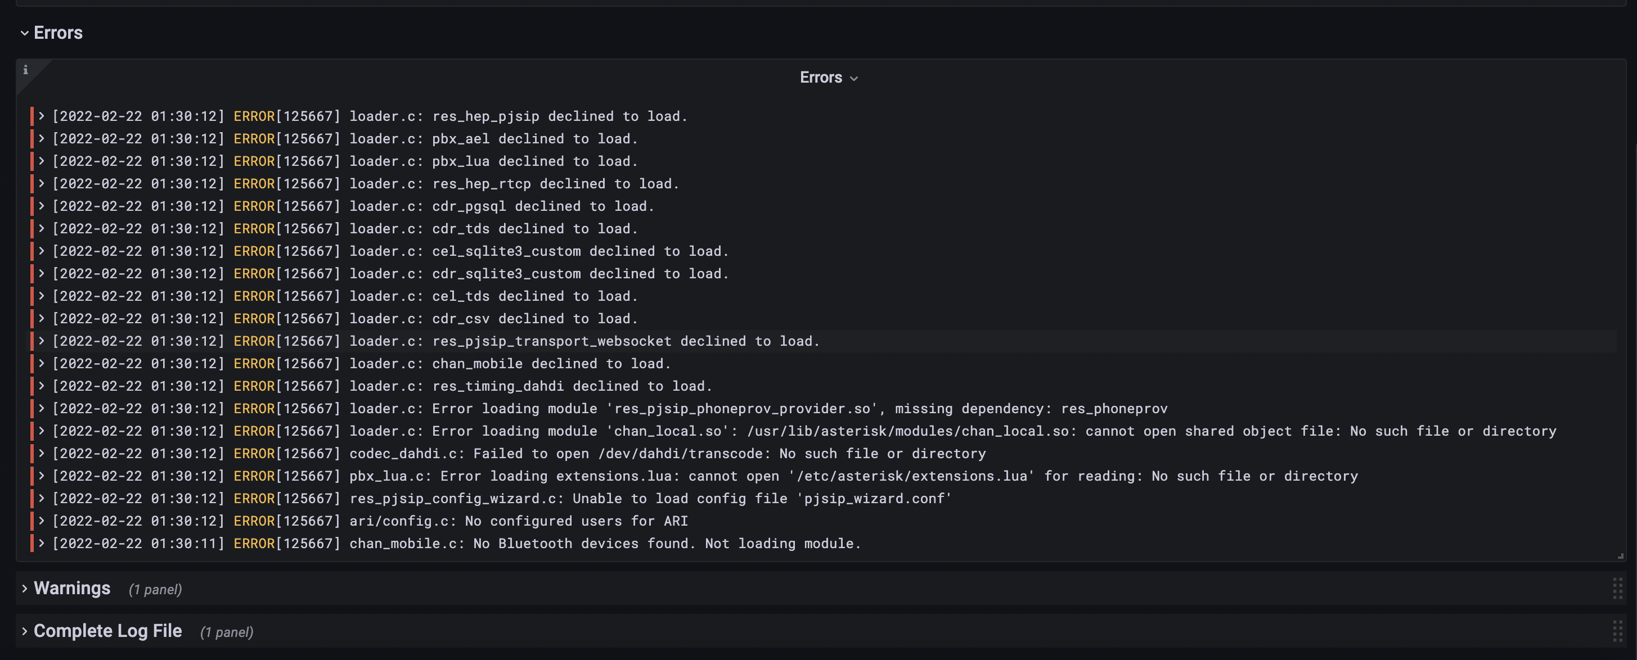Screen dimensions: 1637x660
Task: Click the codec_dahdi.c transcode error line
Action: (667, 454)
